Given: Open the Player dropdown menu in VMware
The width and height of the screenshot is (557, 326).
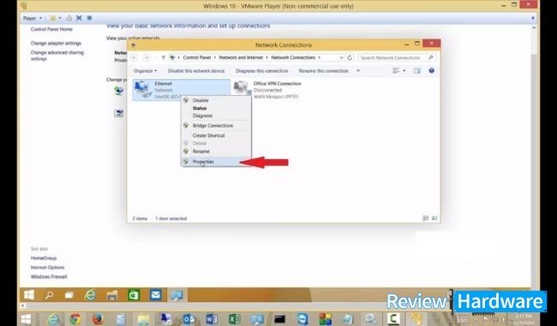Looking at the screenshot, I should point(33,18).
